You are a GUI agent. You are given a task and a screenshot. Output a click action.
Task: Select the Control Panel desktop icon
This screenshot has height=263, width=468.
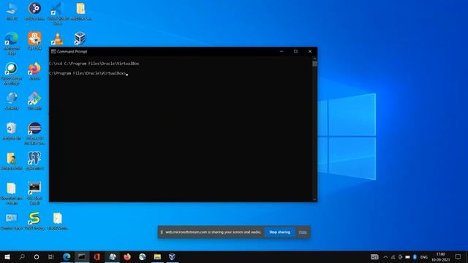pos(12,221)
